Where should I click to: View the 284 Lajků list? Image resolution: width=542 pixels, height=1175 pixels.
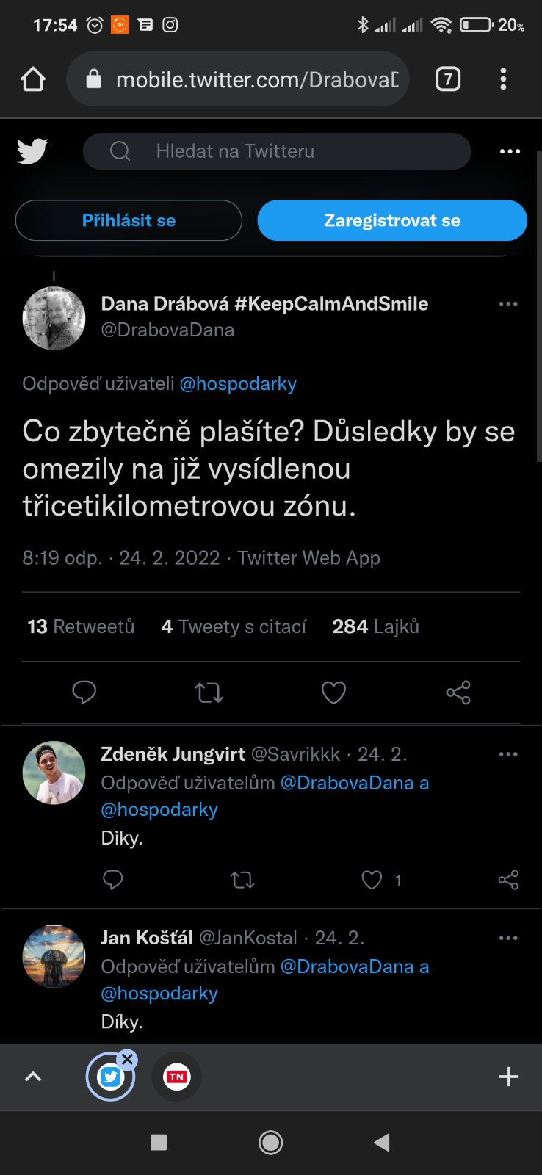pyautogui.click(x=375, y=626)
